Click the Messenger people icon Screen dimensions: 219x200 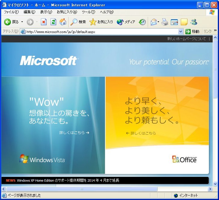194,22
